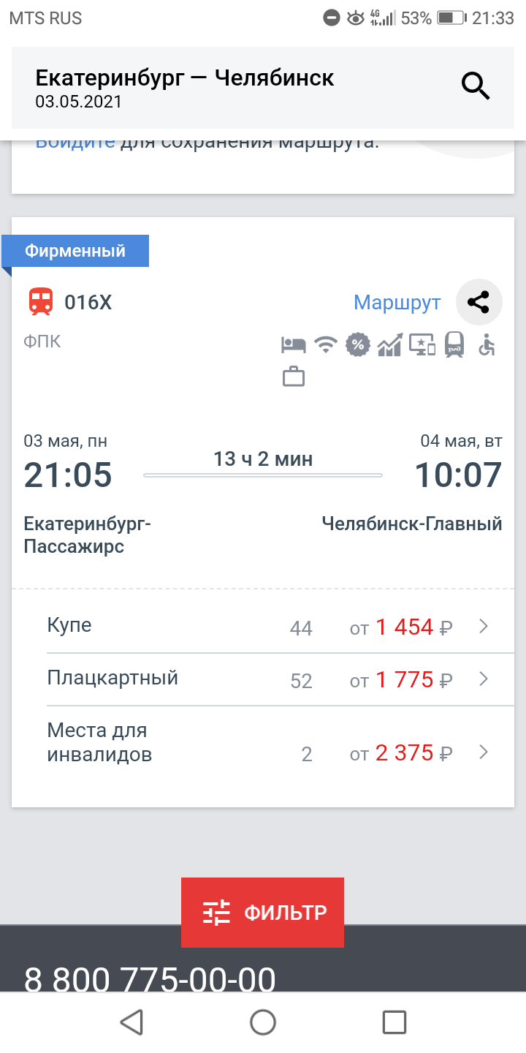The width and height of the screenshot is (526, 1053).
Task: Share train 016Х details
Action: pos(479,302)
